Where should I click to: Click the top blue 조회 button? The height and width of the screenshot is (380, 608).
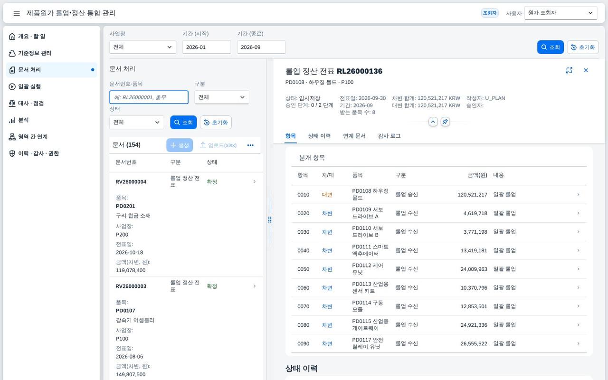tap(551, 47)
